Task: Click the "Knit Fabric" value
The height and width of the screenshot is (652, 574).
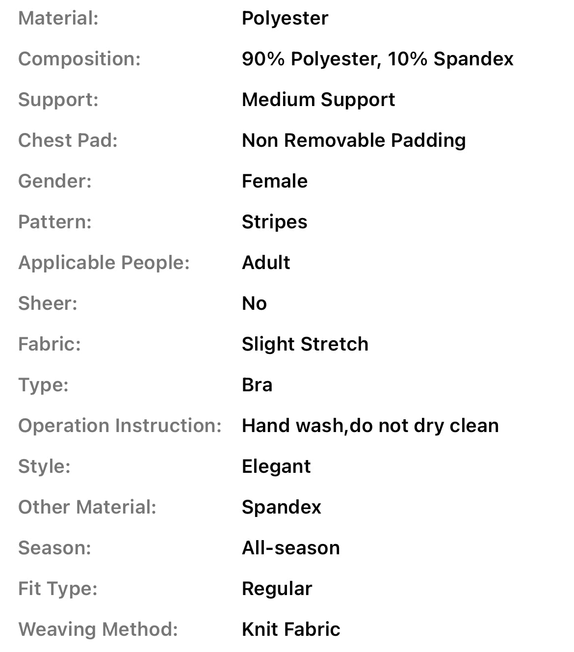Action: point(291,629)
